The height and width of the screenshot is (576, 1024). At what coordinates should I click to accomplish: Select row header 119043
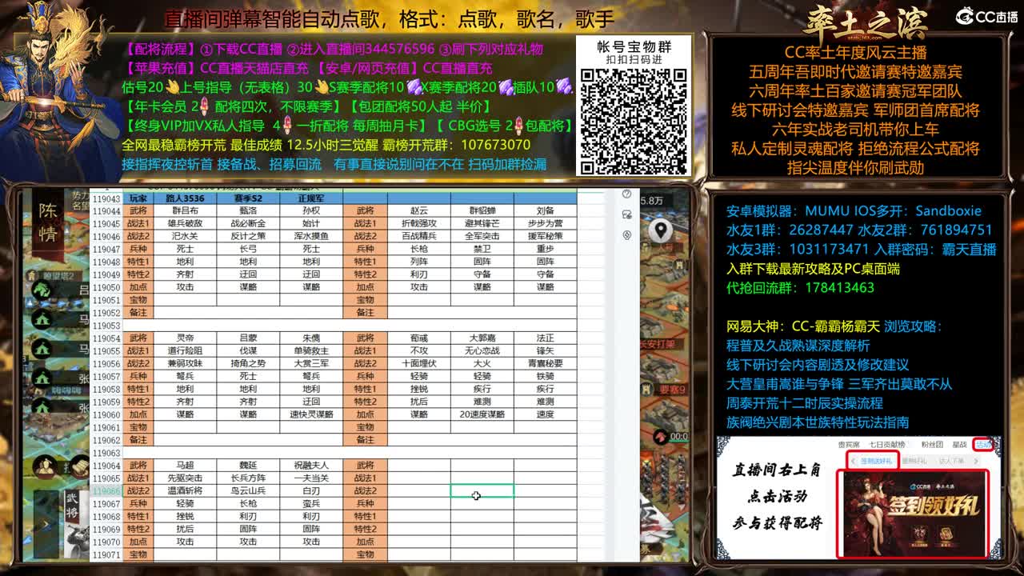click(106, 198)
